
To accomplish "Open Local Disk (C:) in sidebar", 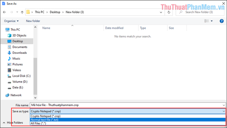I will [19, 76].
